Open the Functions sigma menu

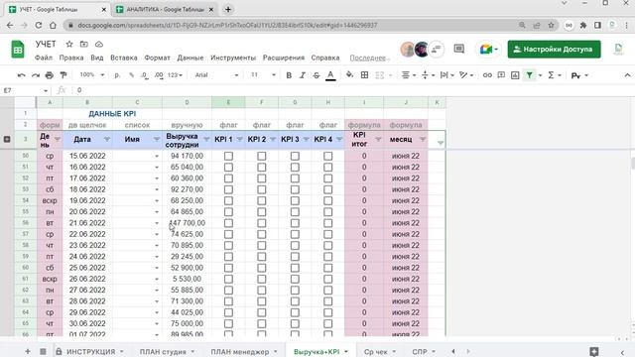[x=551, y=75]
